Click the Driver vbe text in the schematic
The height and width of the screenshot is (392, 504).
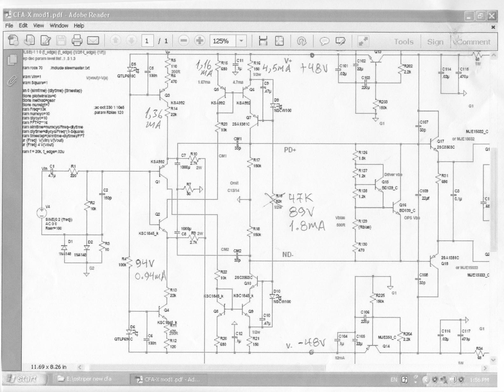(393, 175)
